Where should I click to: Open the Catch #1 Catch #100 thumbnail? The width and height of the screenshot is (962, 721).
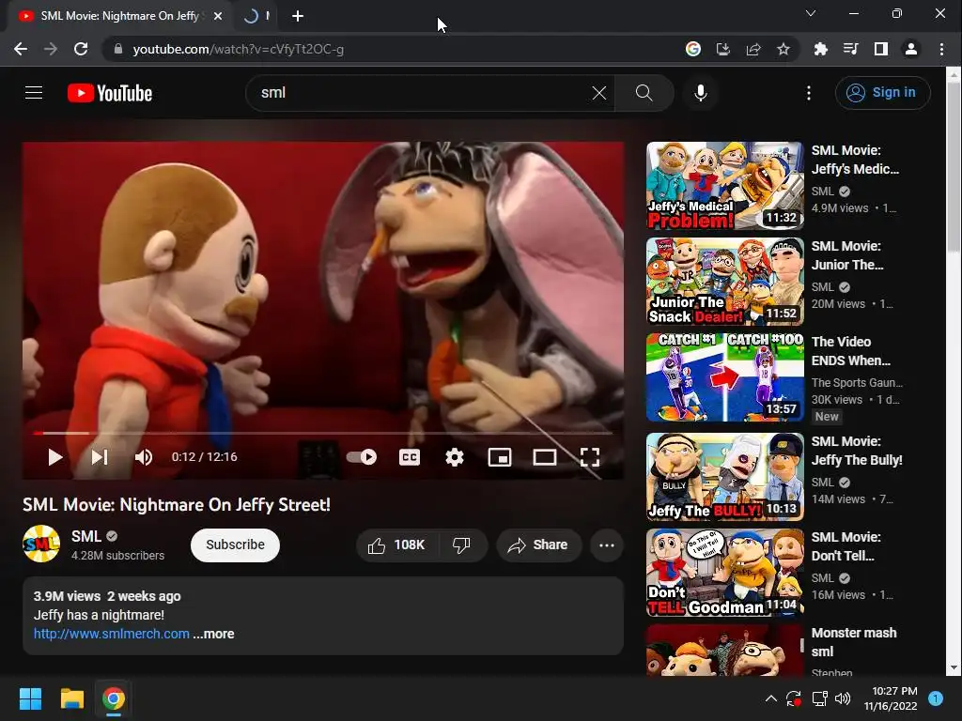coord(724,377)
